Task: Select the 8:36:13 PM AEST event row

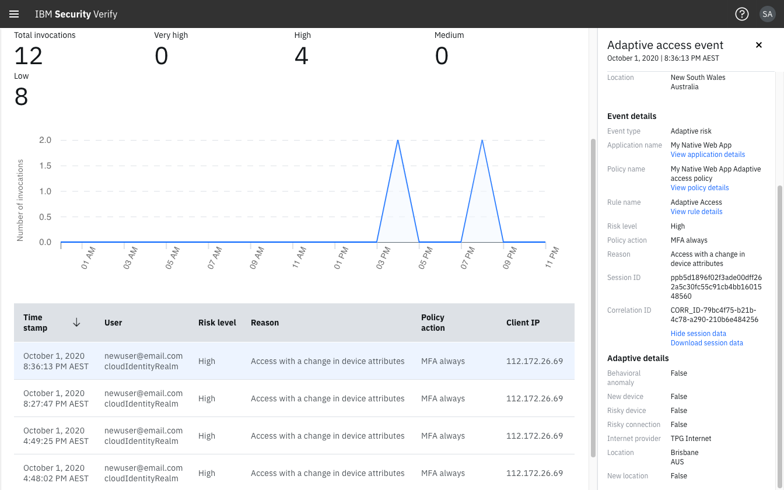Action: (294, 361)
